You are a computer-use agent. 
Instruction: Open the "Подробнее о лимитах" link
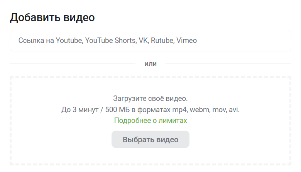click(150, 121)
